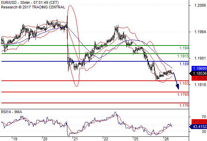Click the dark blue downward forecast arrow

(176, 81)
